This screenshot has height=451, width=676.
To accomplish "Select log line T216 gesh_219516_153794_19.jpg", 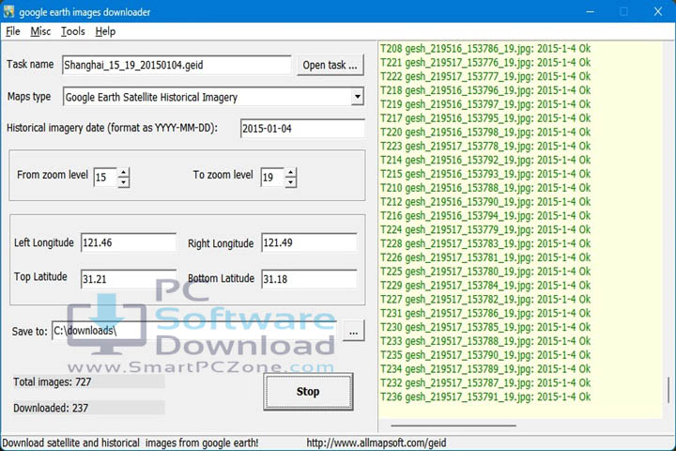I will 485,215.
